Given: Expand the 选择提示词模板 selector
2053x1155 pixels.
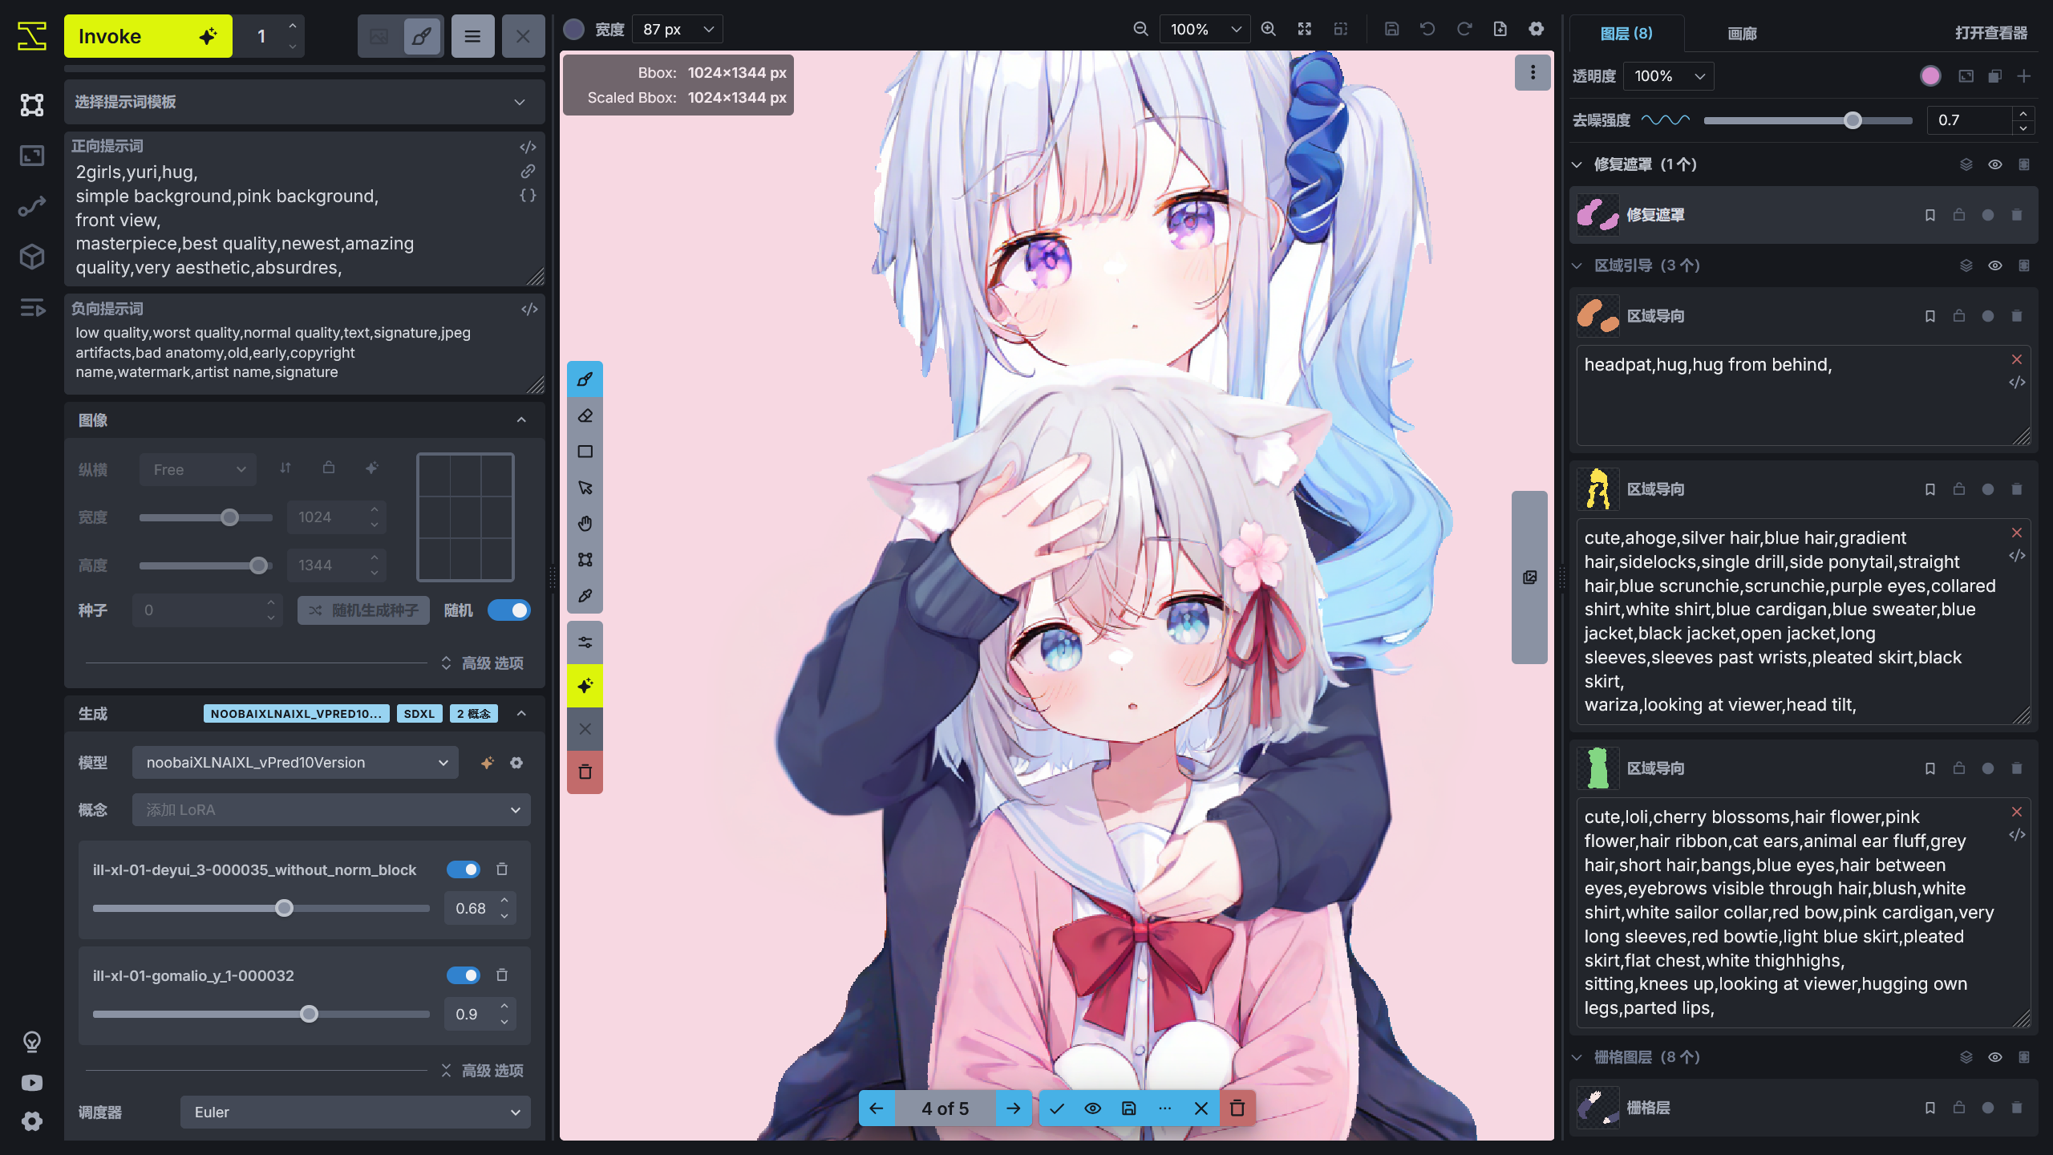Looking at the screenshot, I should coord(305,102).
